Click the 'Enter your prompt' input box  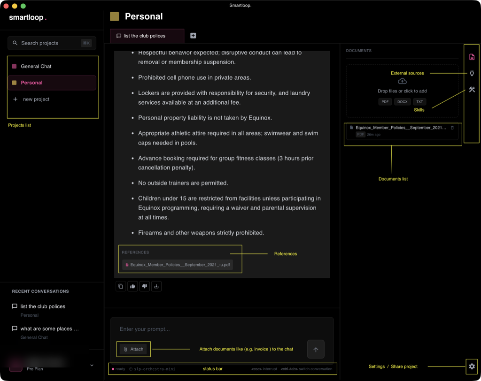click(x=222, y=329)
